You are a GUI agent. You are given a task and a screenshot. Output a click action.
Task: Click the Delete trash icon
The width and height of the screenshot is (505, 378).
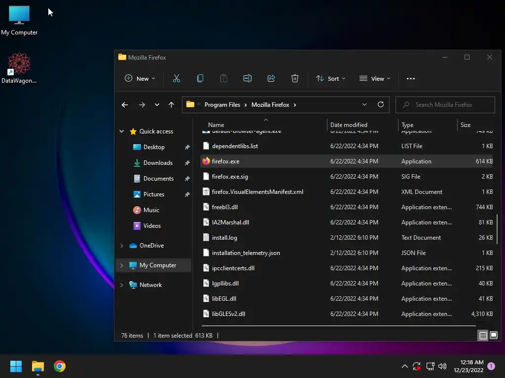click(x=295, y=78)
